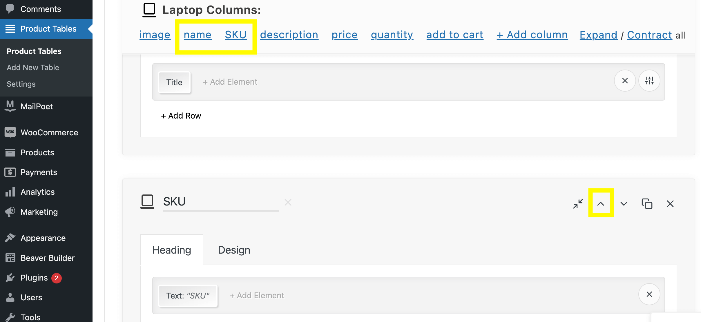
Task: Delete the SKU column
Action: pos(670,204)
